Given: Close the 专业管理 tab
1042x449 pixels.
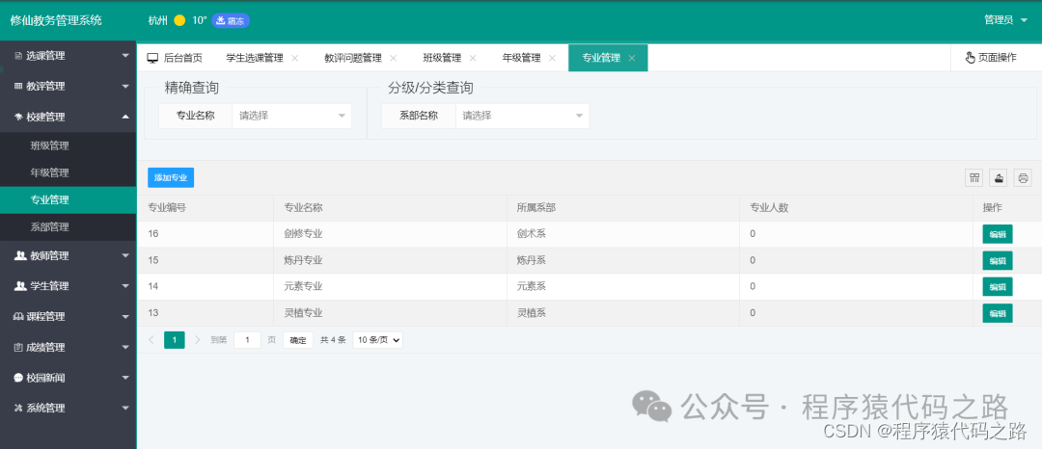Looking at the screenshot, I should pos(631,59).
